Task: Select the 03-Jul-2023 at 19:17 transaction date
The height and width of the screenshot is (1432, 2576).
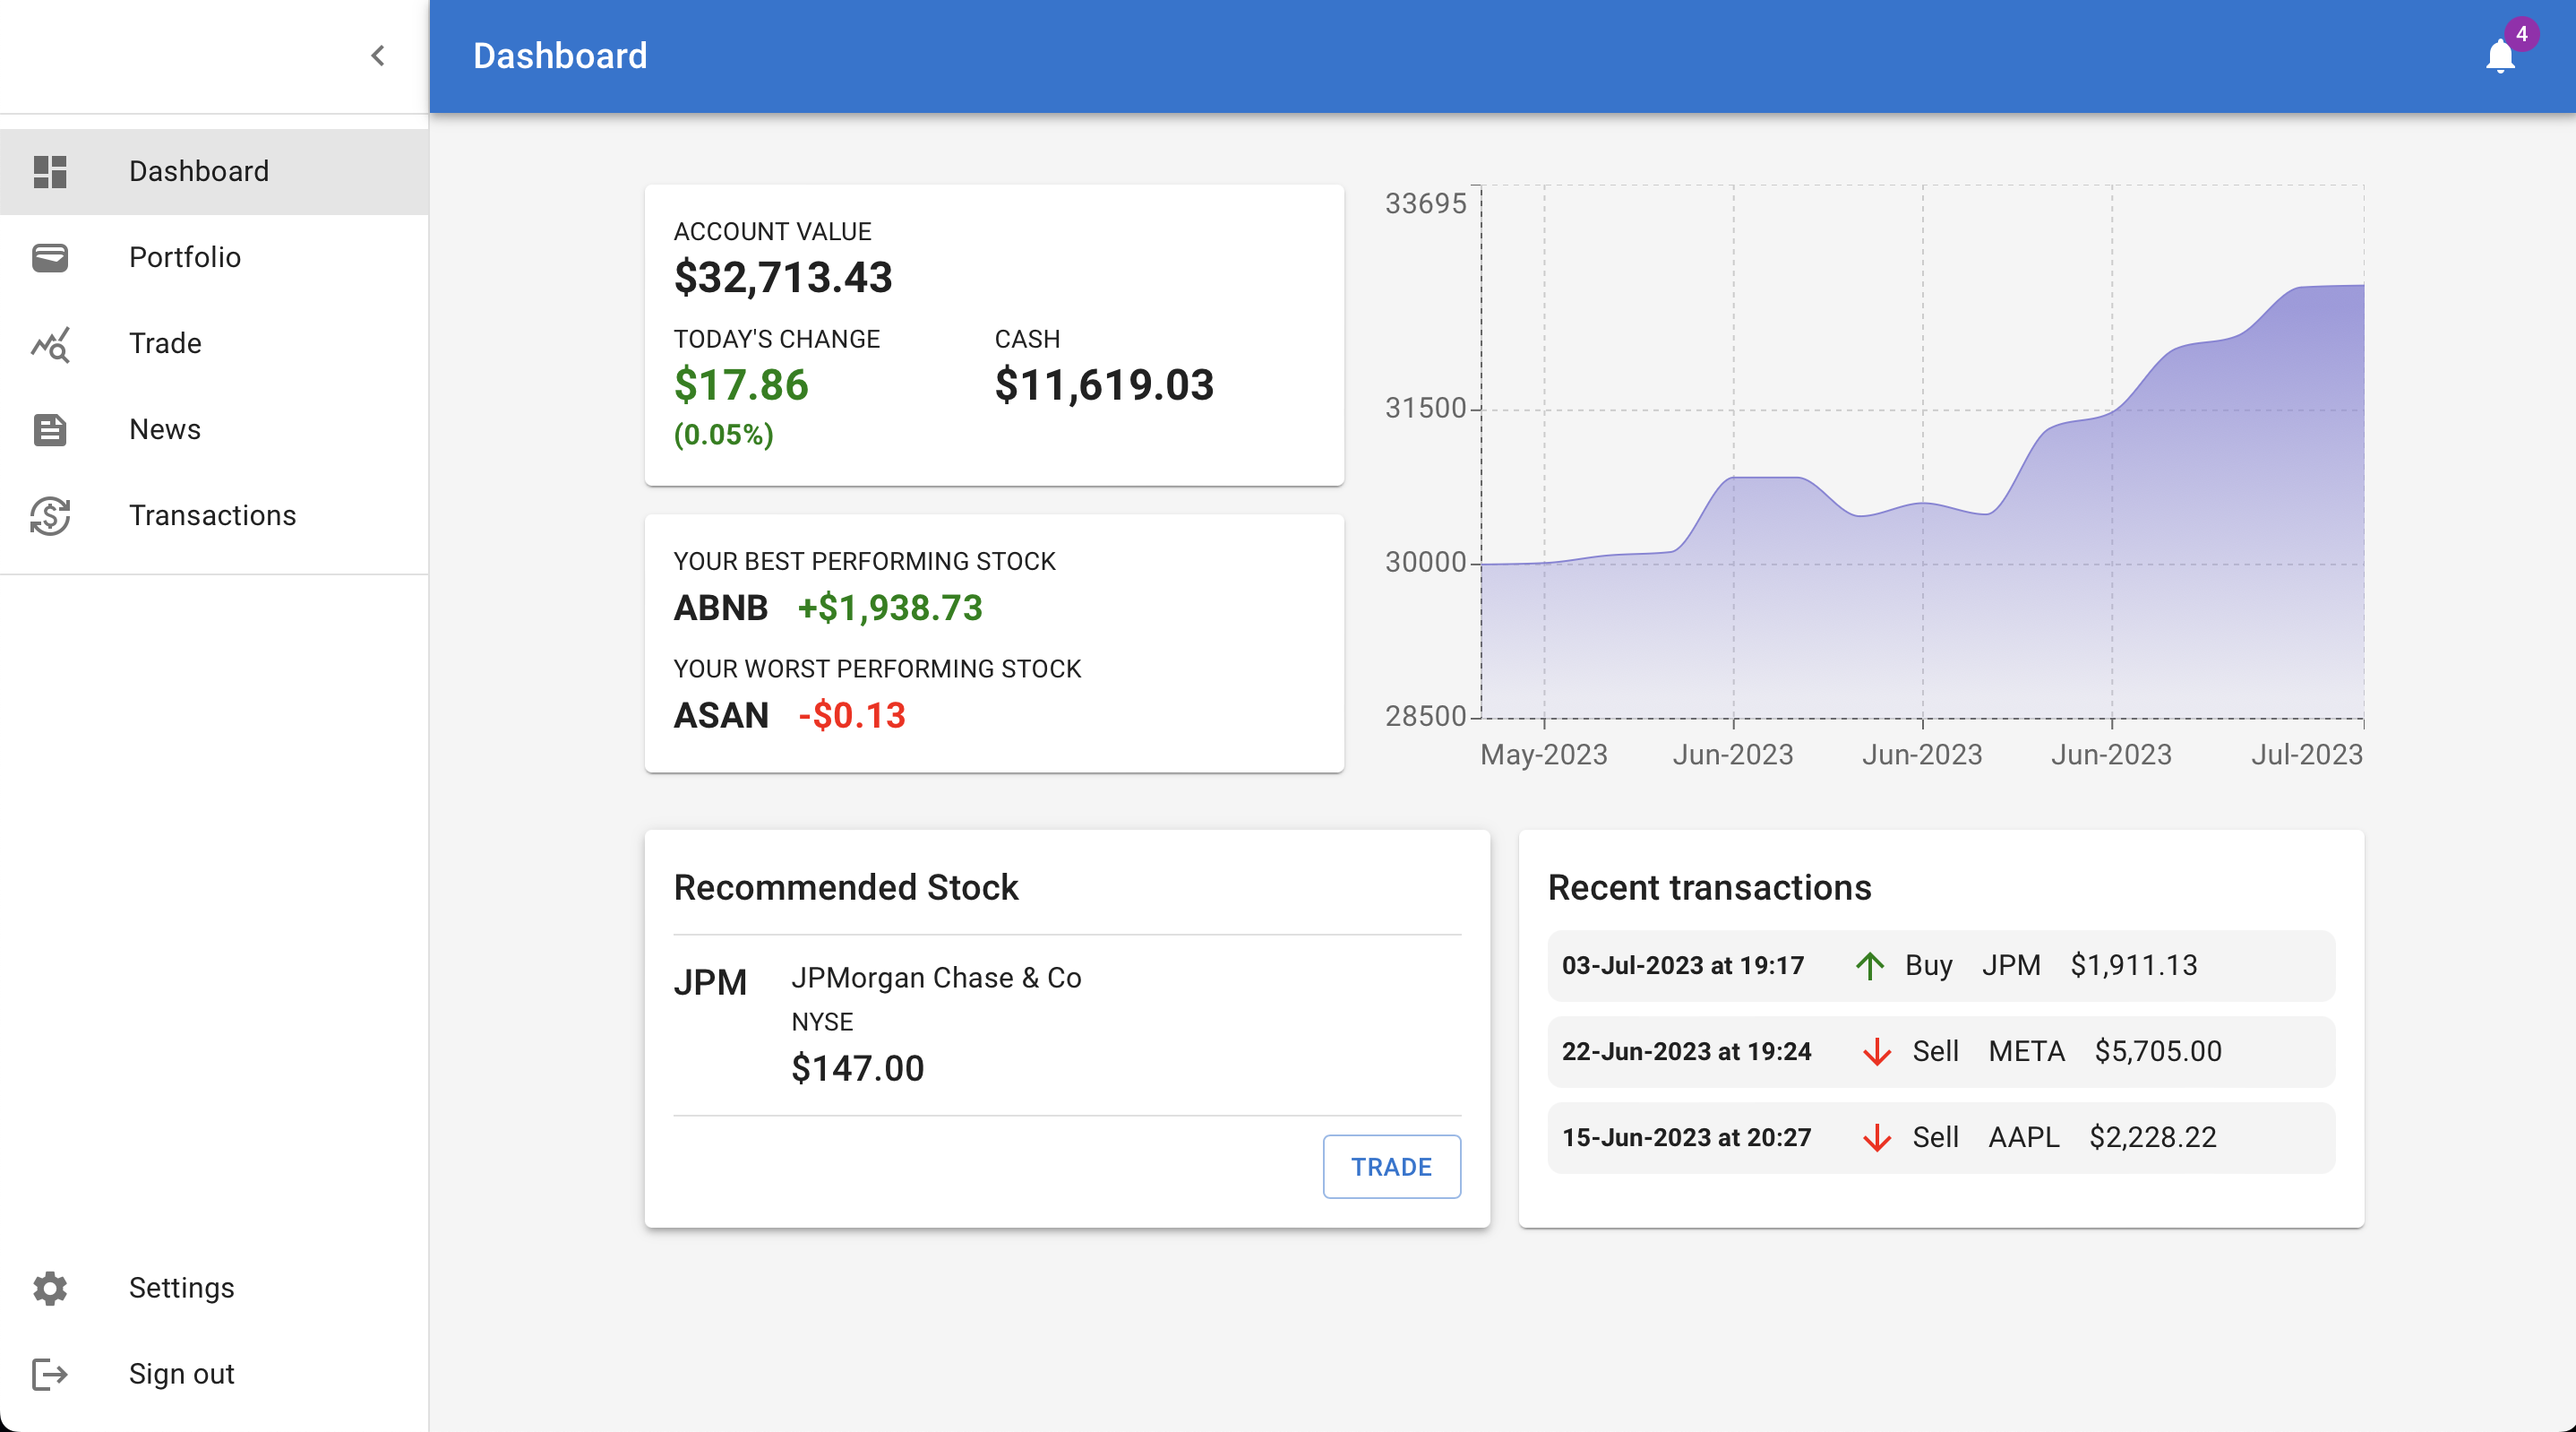Action: pyautogui.click(x=1683, y=966)
